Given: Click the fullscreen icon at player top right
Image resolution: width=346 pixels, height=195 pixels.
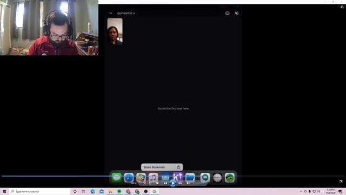Looking at the screenshot, I should click(342, 7).
